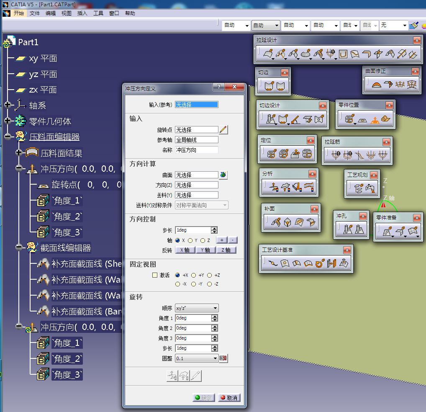Click the globe icon beside 曲面 field
Screen dimensions: 426x412
coord(223,175)
